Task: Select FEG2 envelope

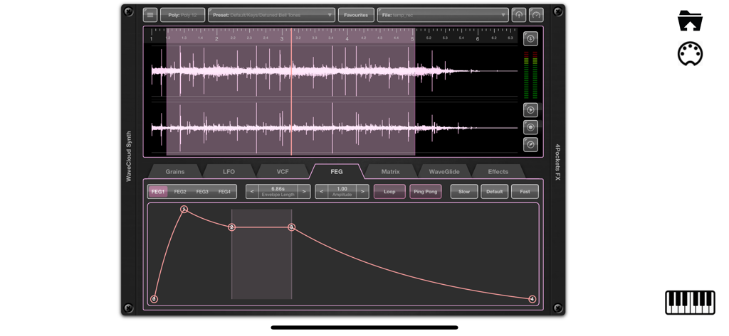Action: 180,192
